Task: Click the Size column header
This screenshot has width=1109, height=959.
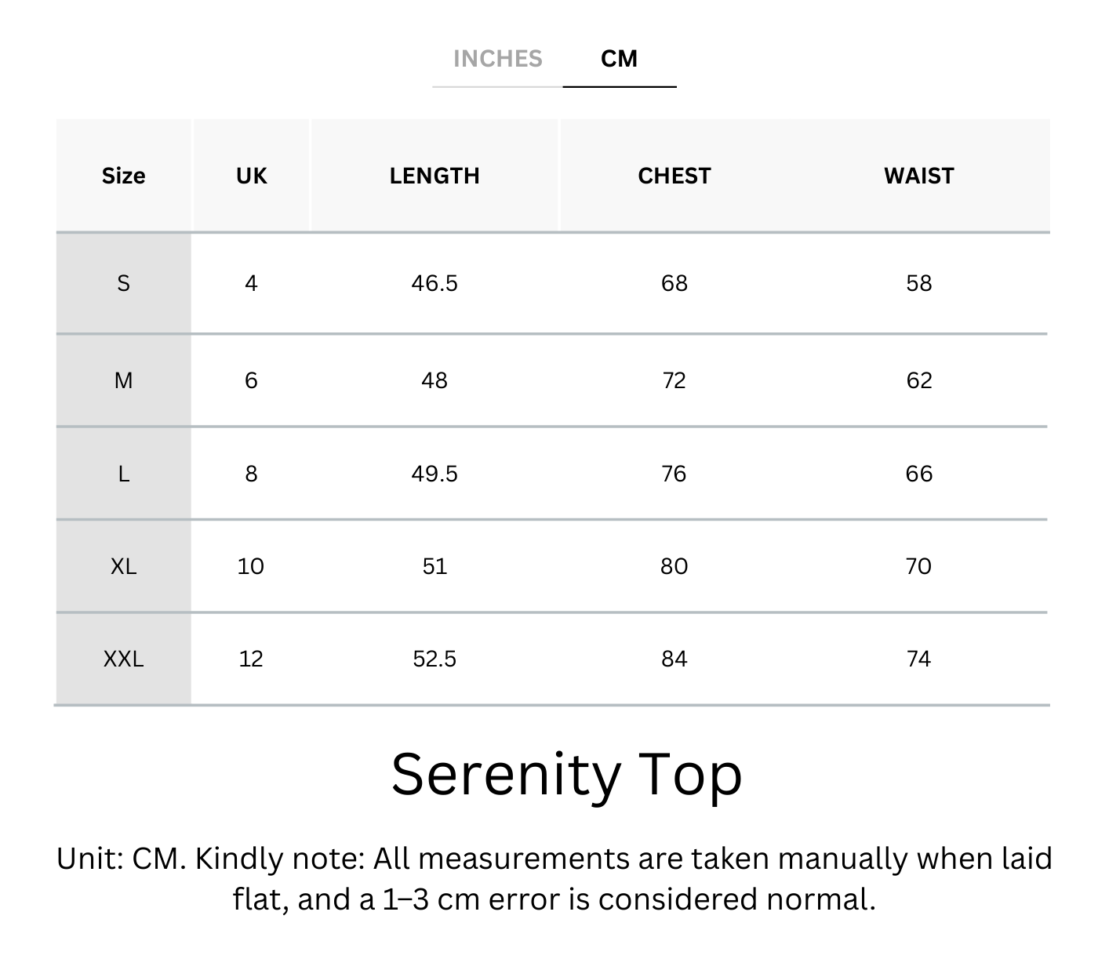Action: pyautogui.click(x=123, y=176)
